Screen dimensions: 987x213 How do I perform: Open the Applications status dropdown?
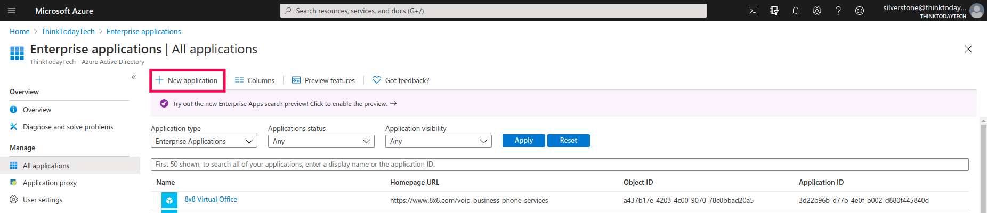click(321, 141)
